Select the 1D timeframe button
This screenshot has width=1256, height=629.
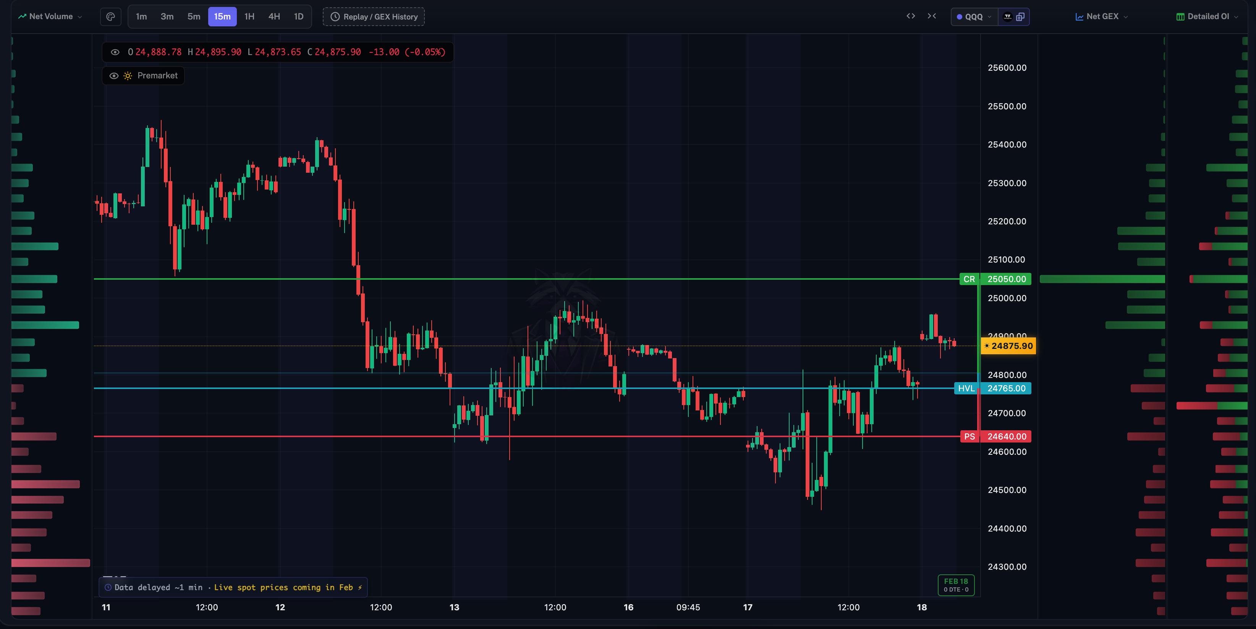[298, 16]
